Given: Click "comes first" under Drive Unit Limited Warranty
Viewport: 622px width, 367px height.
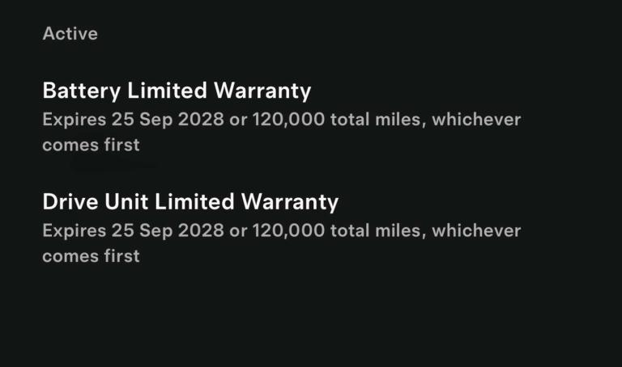Looking at the screenshot, I should pyautogui.click(x=91, y=256).
